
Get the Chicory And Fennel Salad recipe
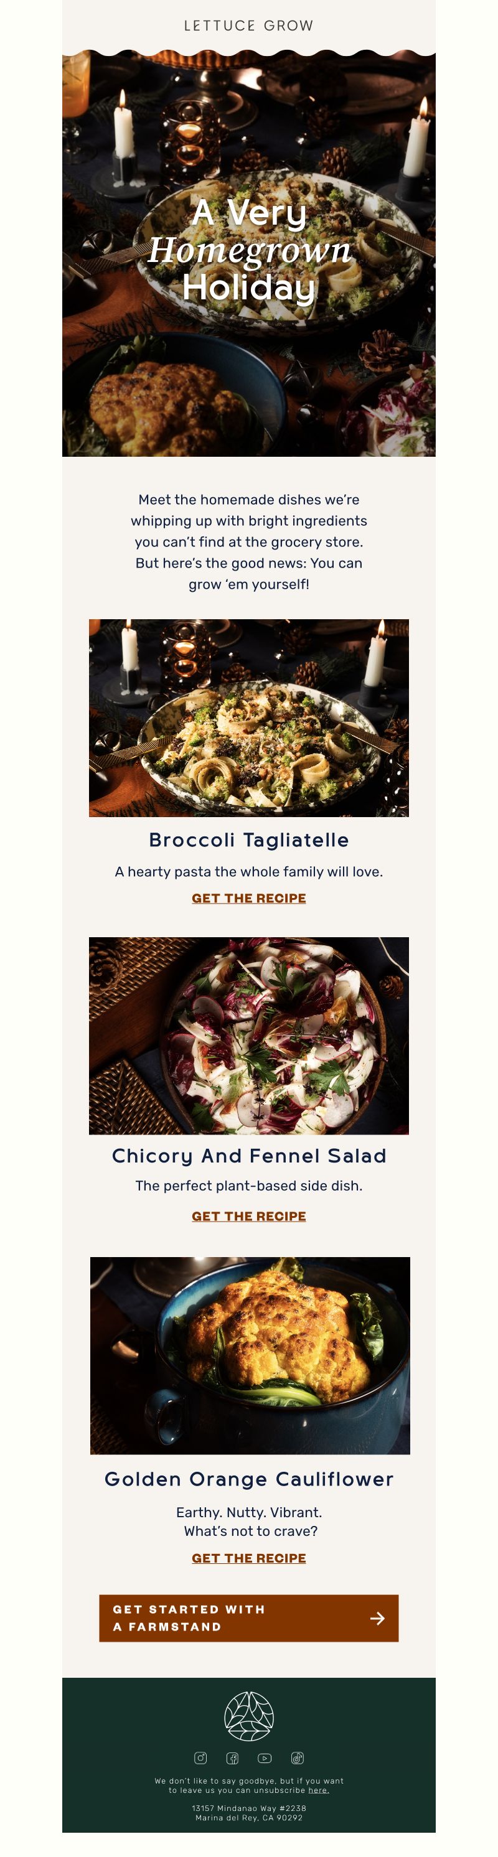[248, 1216]
